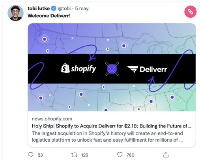Click the Shopify bag logo in banner
Image resolution: width=200 pixels, height=161 pixels.
coord(65,68)
